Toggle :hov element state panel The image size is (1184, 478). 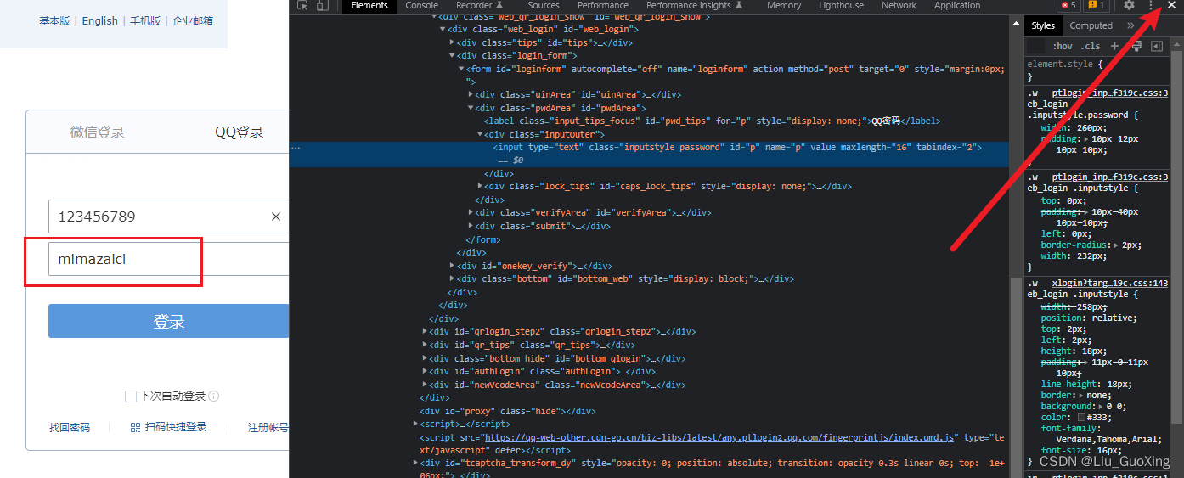[1062, 46]
